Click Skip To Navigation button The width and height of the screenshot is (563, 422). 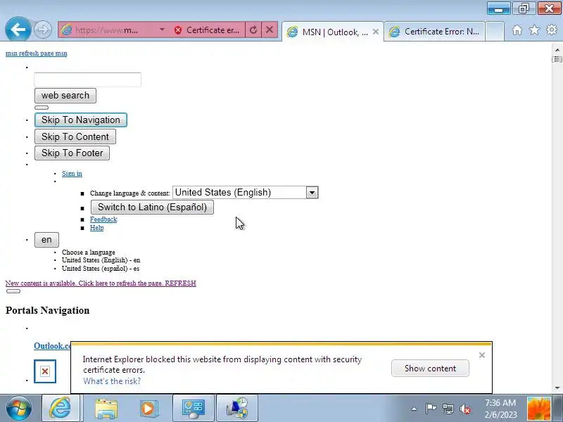pos(81,120)
